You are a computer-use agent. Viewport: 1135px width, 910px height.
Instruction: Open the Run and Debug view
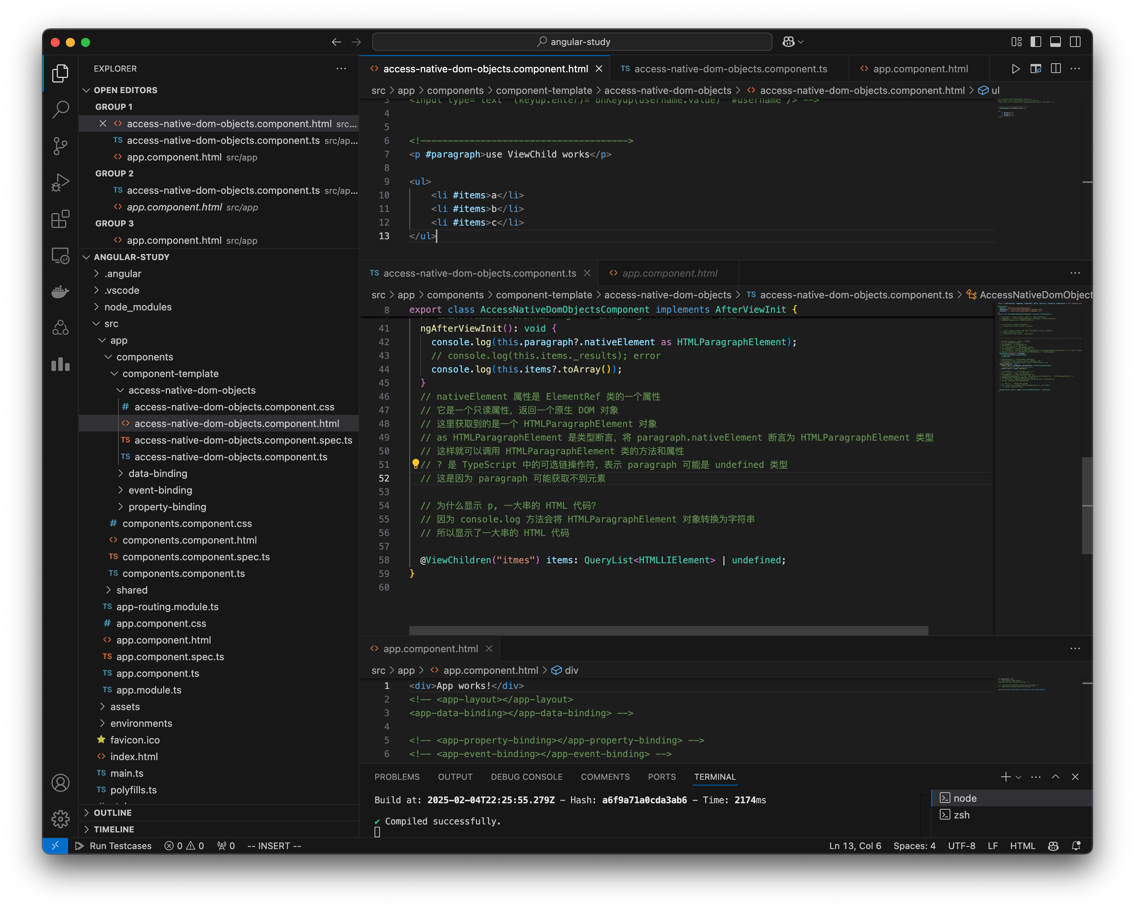pyautogui.click(x=61, y=182)
